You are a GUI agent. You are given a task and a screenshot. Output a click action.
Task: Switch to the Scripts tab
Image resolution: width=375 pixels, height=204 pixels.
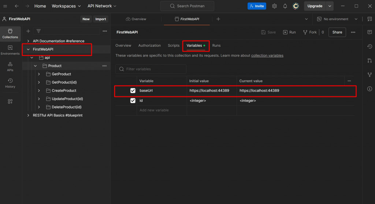click(174, 46)
